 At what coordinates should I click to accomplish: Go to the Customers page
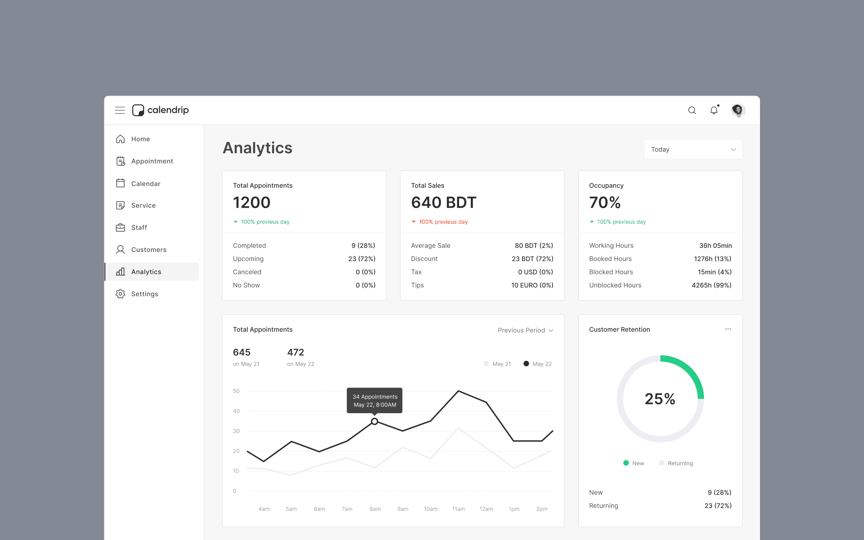click(148, 250)
